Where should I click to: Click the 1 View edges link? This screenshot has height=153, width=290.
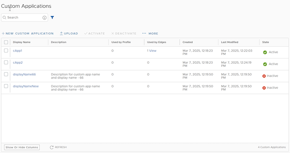tap(152, 51)
